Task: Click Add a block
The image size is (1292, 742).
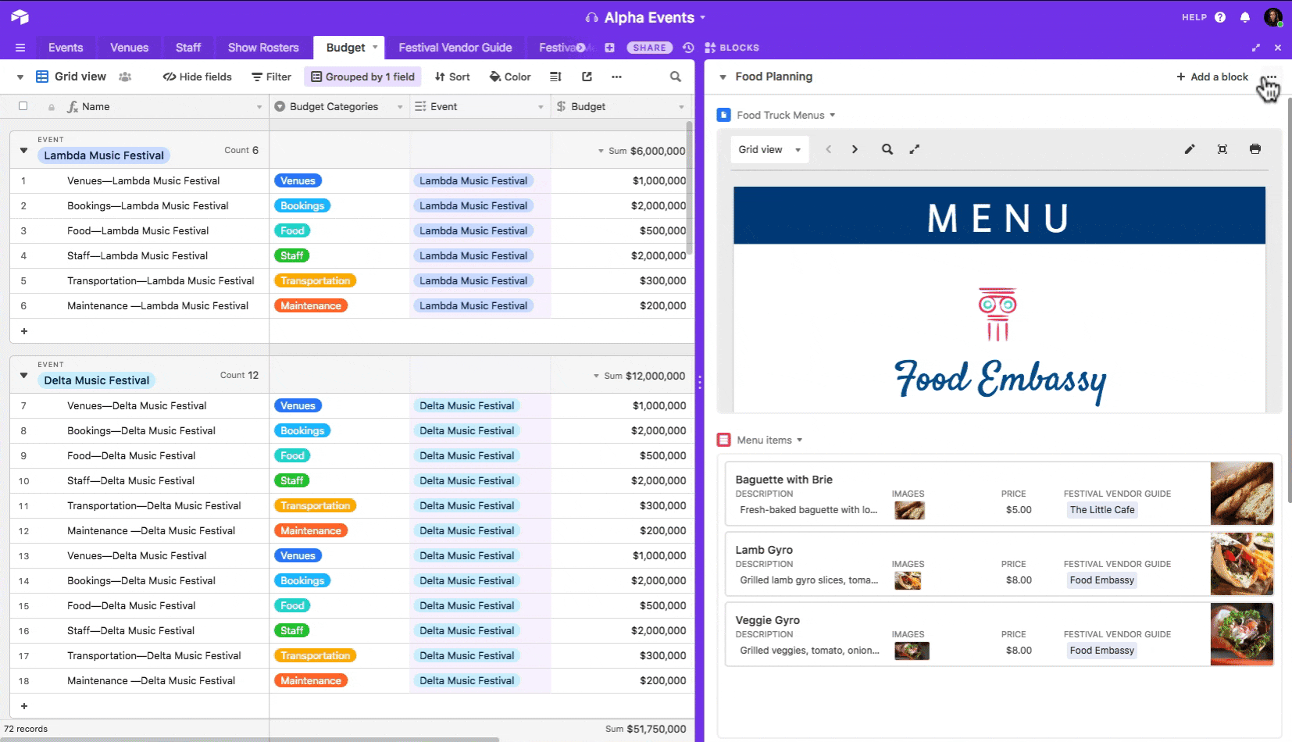Action: click(1212, 77)
